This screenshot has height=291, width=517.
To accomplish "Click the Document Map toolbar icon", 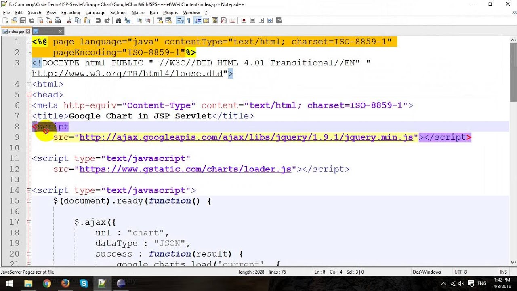I will click(x=214, y=21).
